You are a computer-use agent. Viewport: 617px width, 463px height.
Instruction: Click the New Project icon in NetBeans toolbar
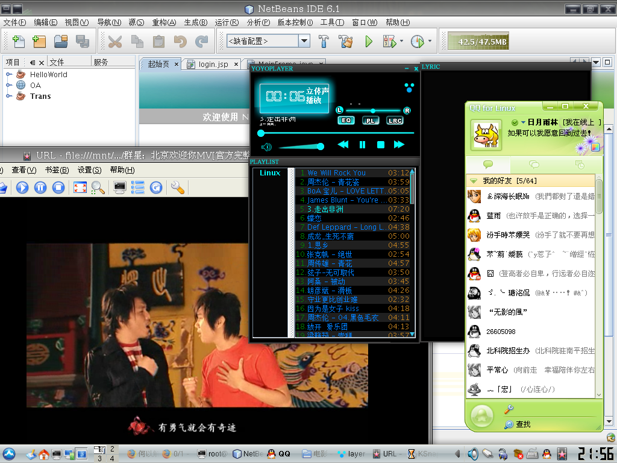(x=39, y=41)
